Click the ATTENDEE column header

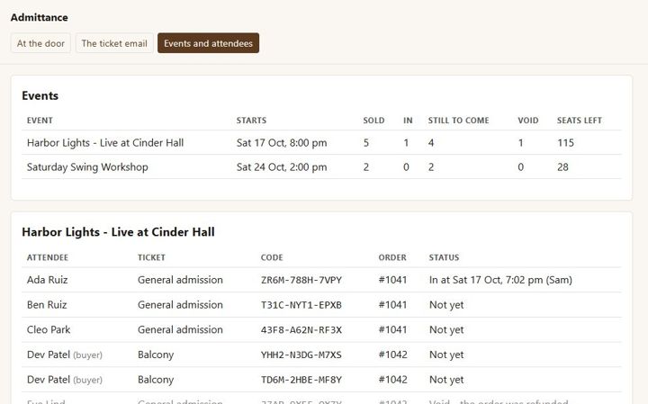coord(48,257)
